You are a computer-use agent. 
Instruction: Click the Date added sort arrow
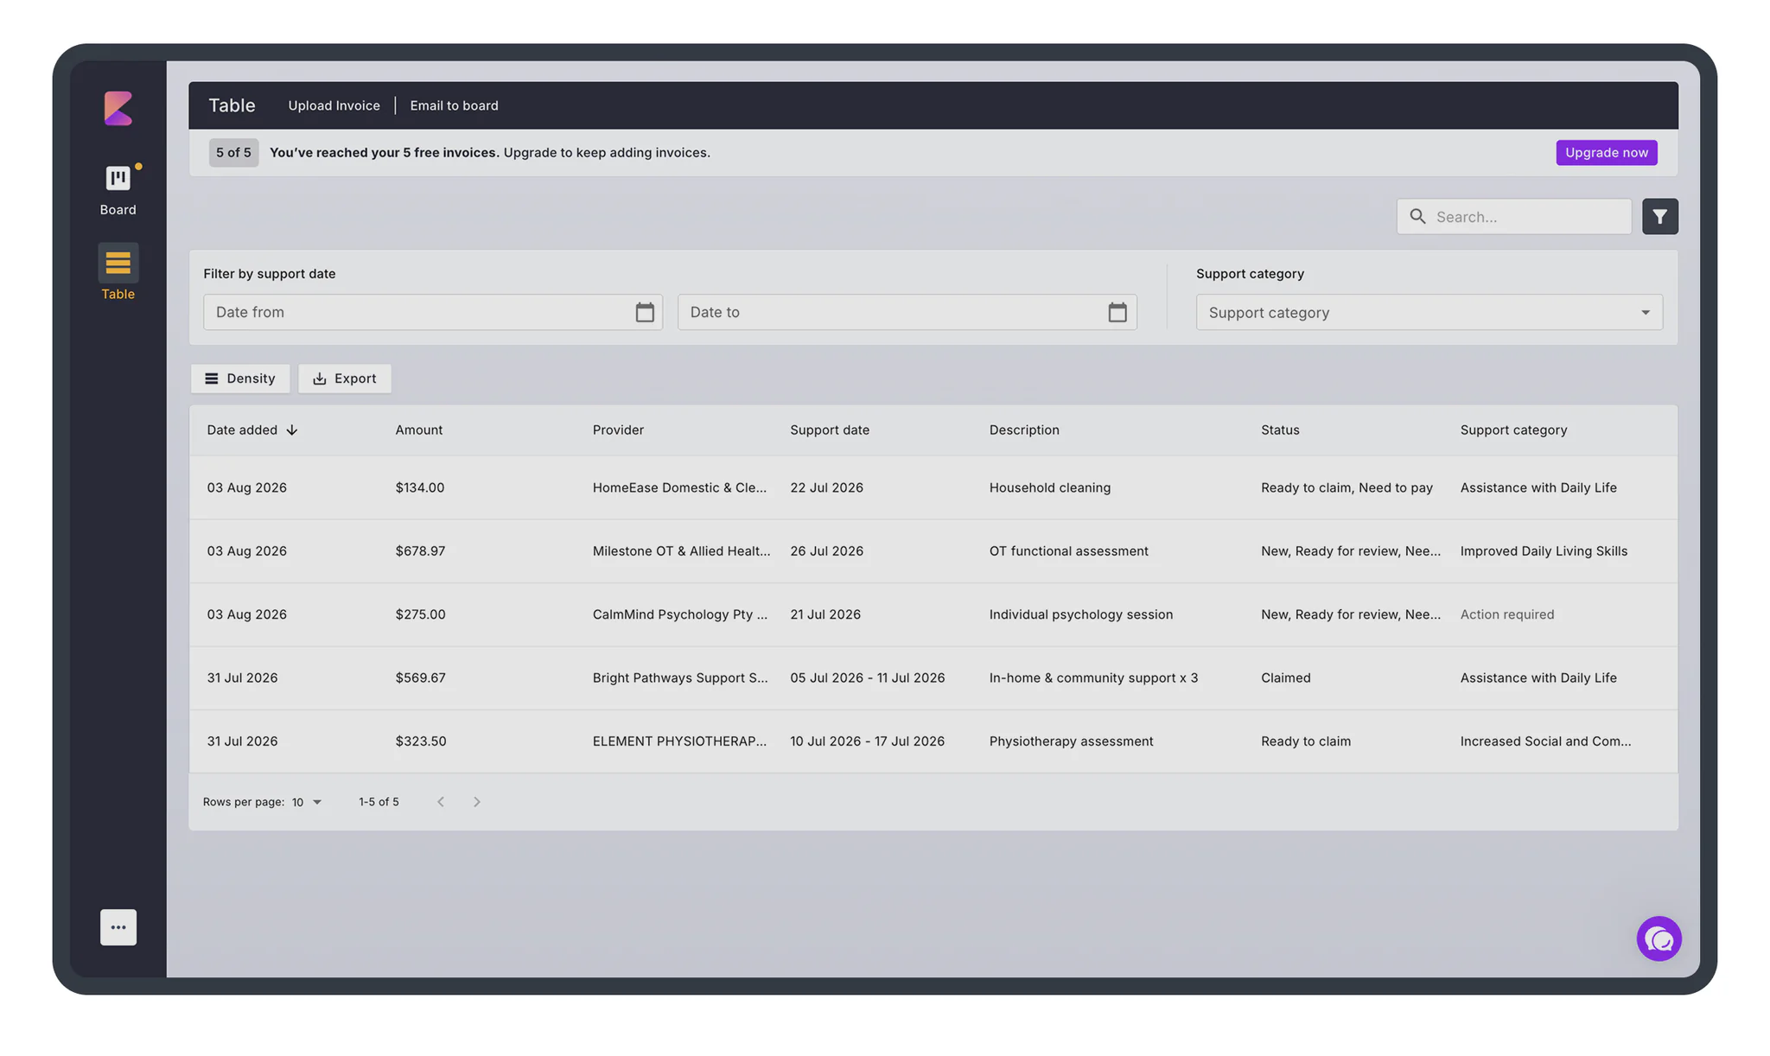[x=292, y=430]
